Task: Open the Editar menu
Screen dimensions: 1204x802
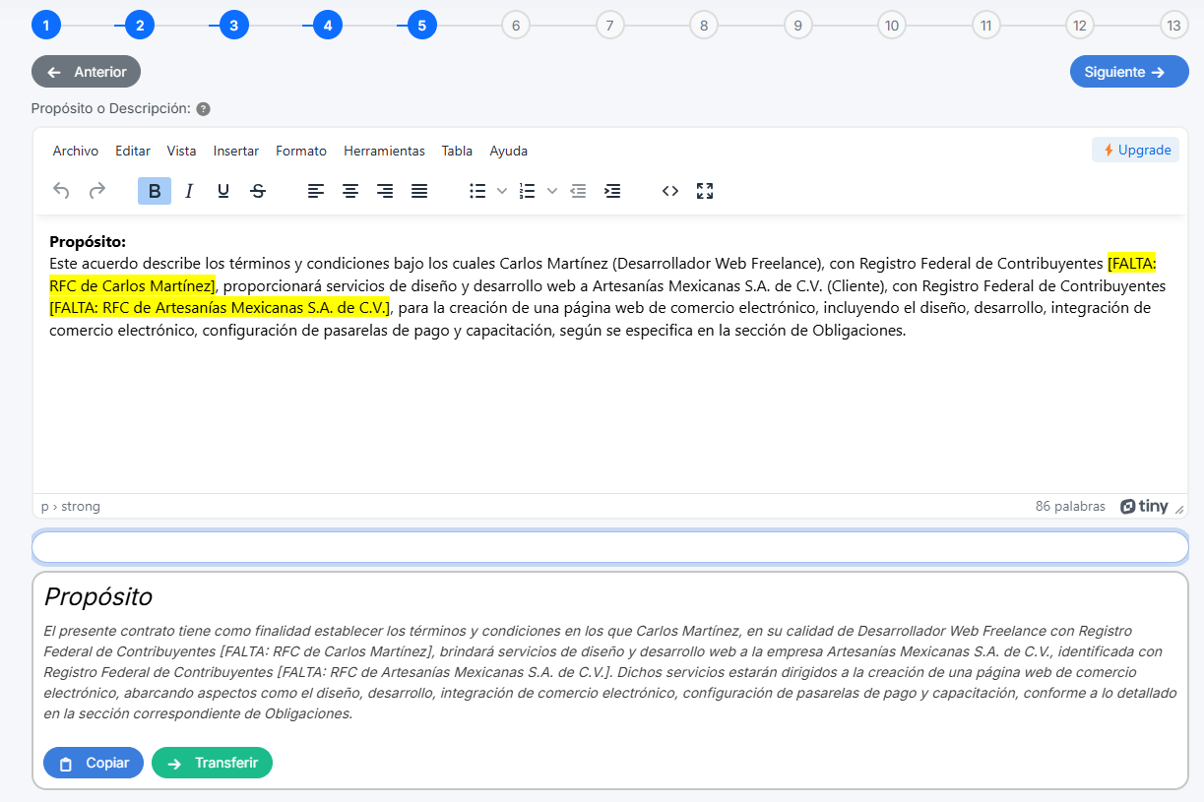Action: coord(133,151)
